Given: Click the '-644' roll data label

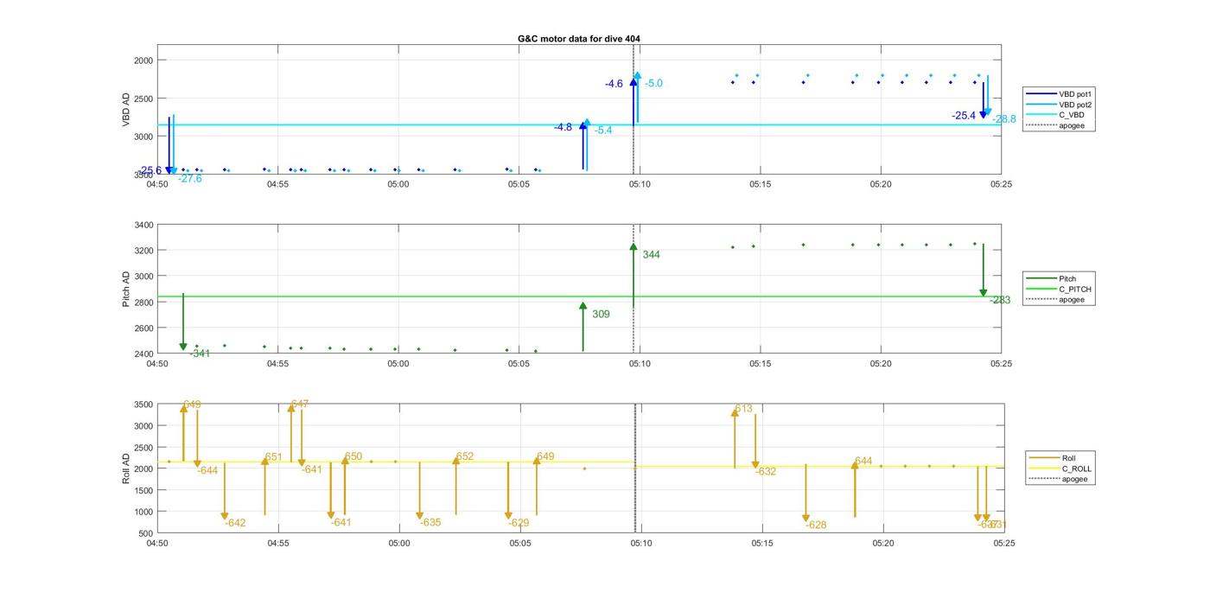Looking at the screenshot, I should pos(207,471).
